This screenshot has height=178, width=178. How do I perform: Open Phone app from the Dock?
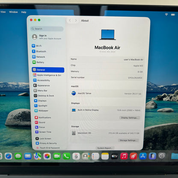point(66,156)
